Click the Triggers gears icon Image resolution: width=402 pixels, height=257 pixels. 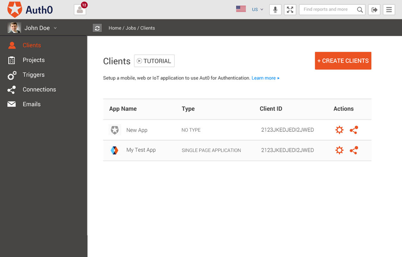[12, 75]
